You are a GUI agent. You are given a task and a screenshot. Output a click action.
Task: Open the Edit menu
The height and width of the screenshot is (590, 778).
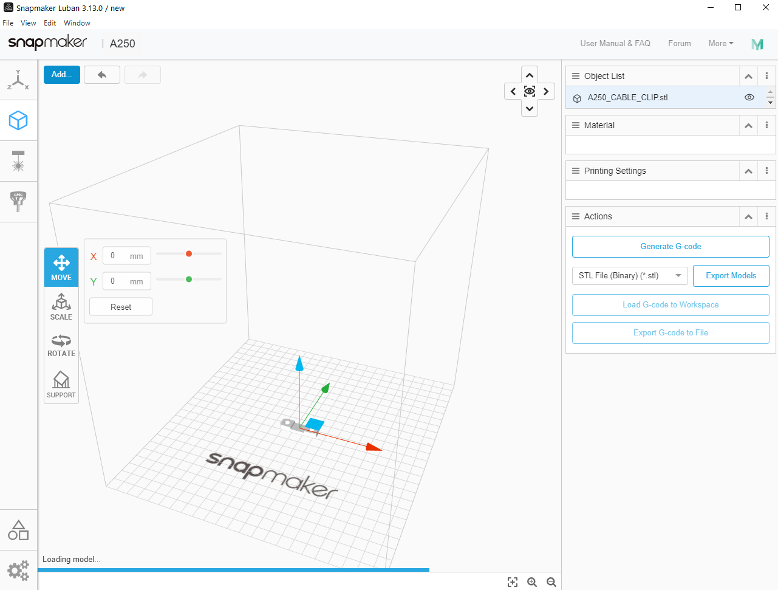[50, 22]
